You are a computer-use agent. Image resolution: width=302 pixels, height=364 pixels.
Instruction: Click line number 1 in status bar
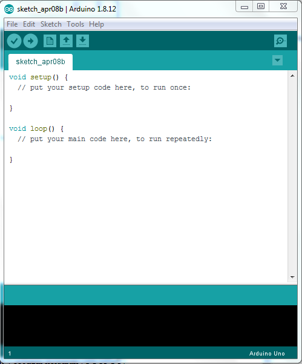(x=10, y=354)
